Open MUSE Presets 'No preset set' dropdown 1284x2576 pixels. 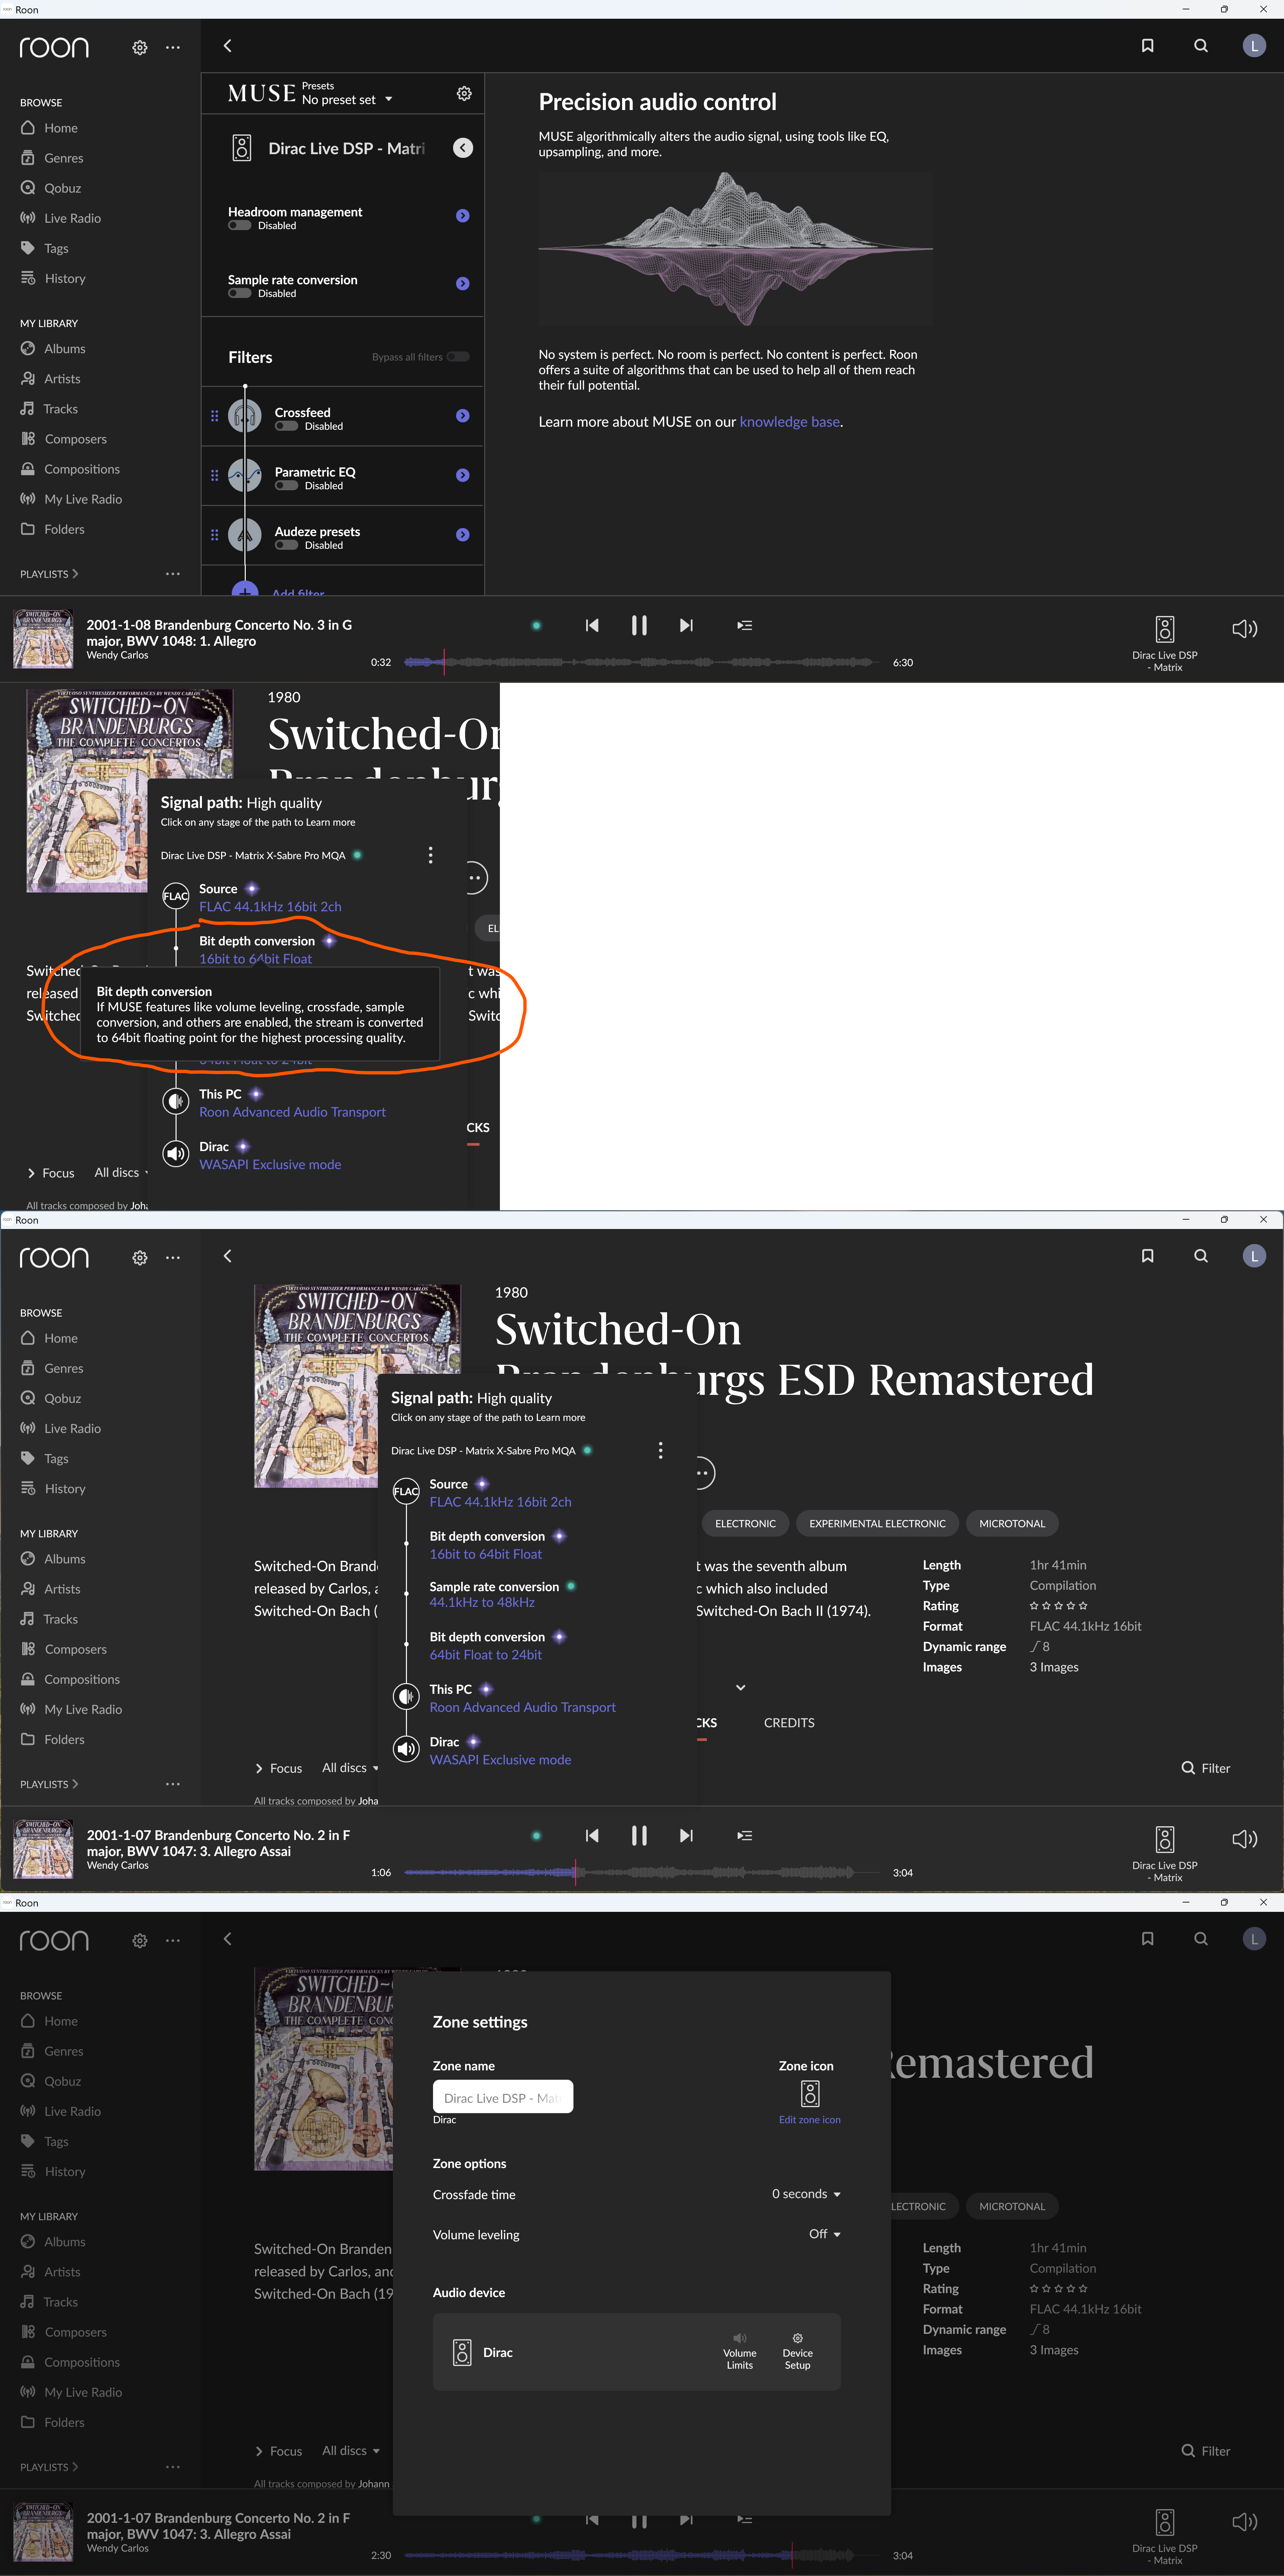(347, 100)
